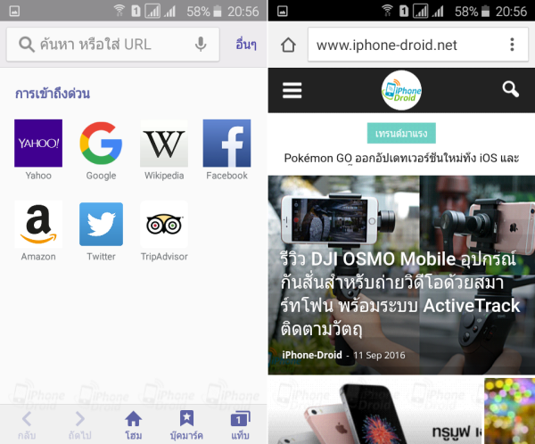535x444 pixels.
Task: Open the Wikipedia shortcut tile
Action: (x=164, y=144)
